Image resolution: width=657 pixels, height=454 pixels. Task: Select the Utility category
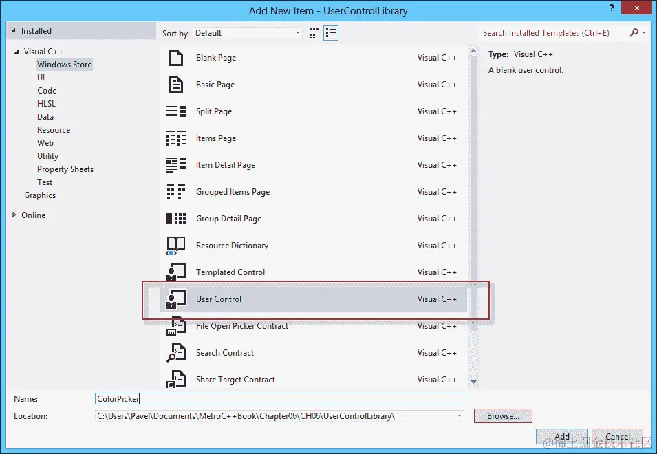47,155
